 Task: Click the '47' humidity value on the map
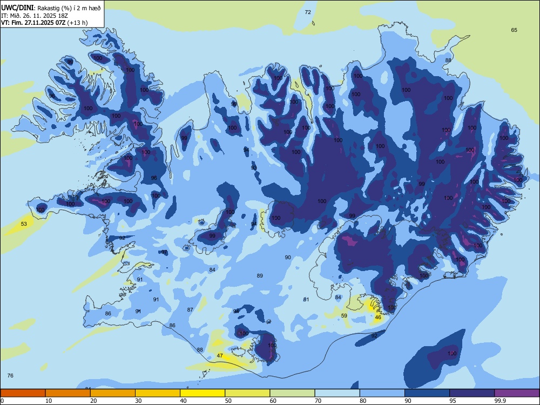coord(220,355)
